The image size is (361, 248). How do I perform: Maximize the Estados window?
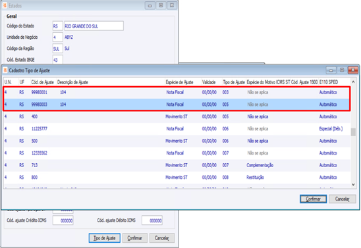(x=161, y=5)
